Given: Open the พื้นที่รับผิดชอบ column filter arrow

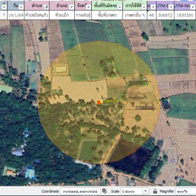Looking at the screenshot, I should (x=119, y=7).
